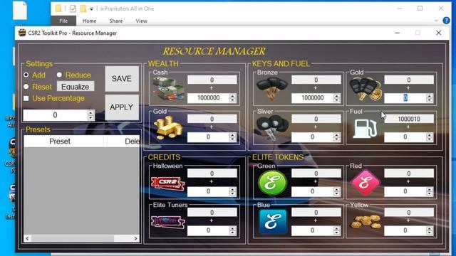
Task: Click the Cash money stack icon
Action: click(x=168, y=90)
